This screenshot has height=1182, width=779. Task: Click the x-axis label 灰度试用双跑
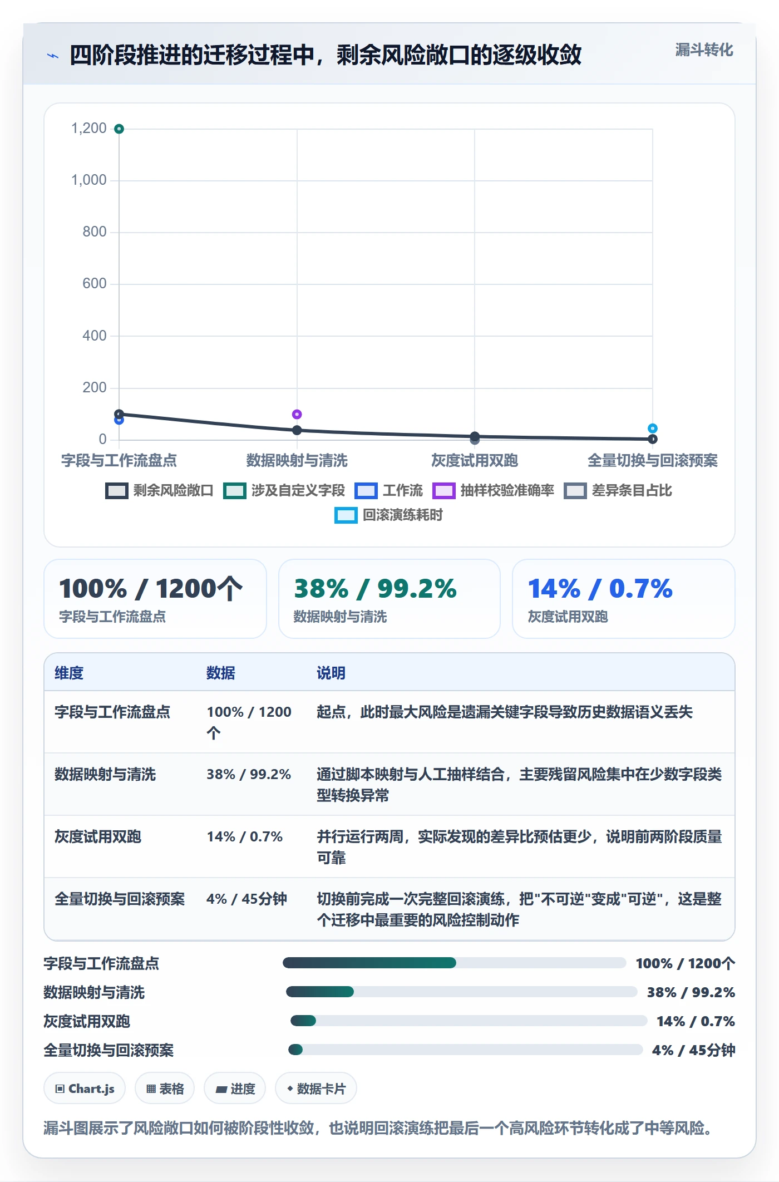(x=475, y=461)
